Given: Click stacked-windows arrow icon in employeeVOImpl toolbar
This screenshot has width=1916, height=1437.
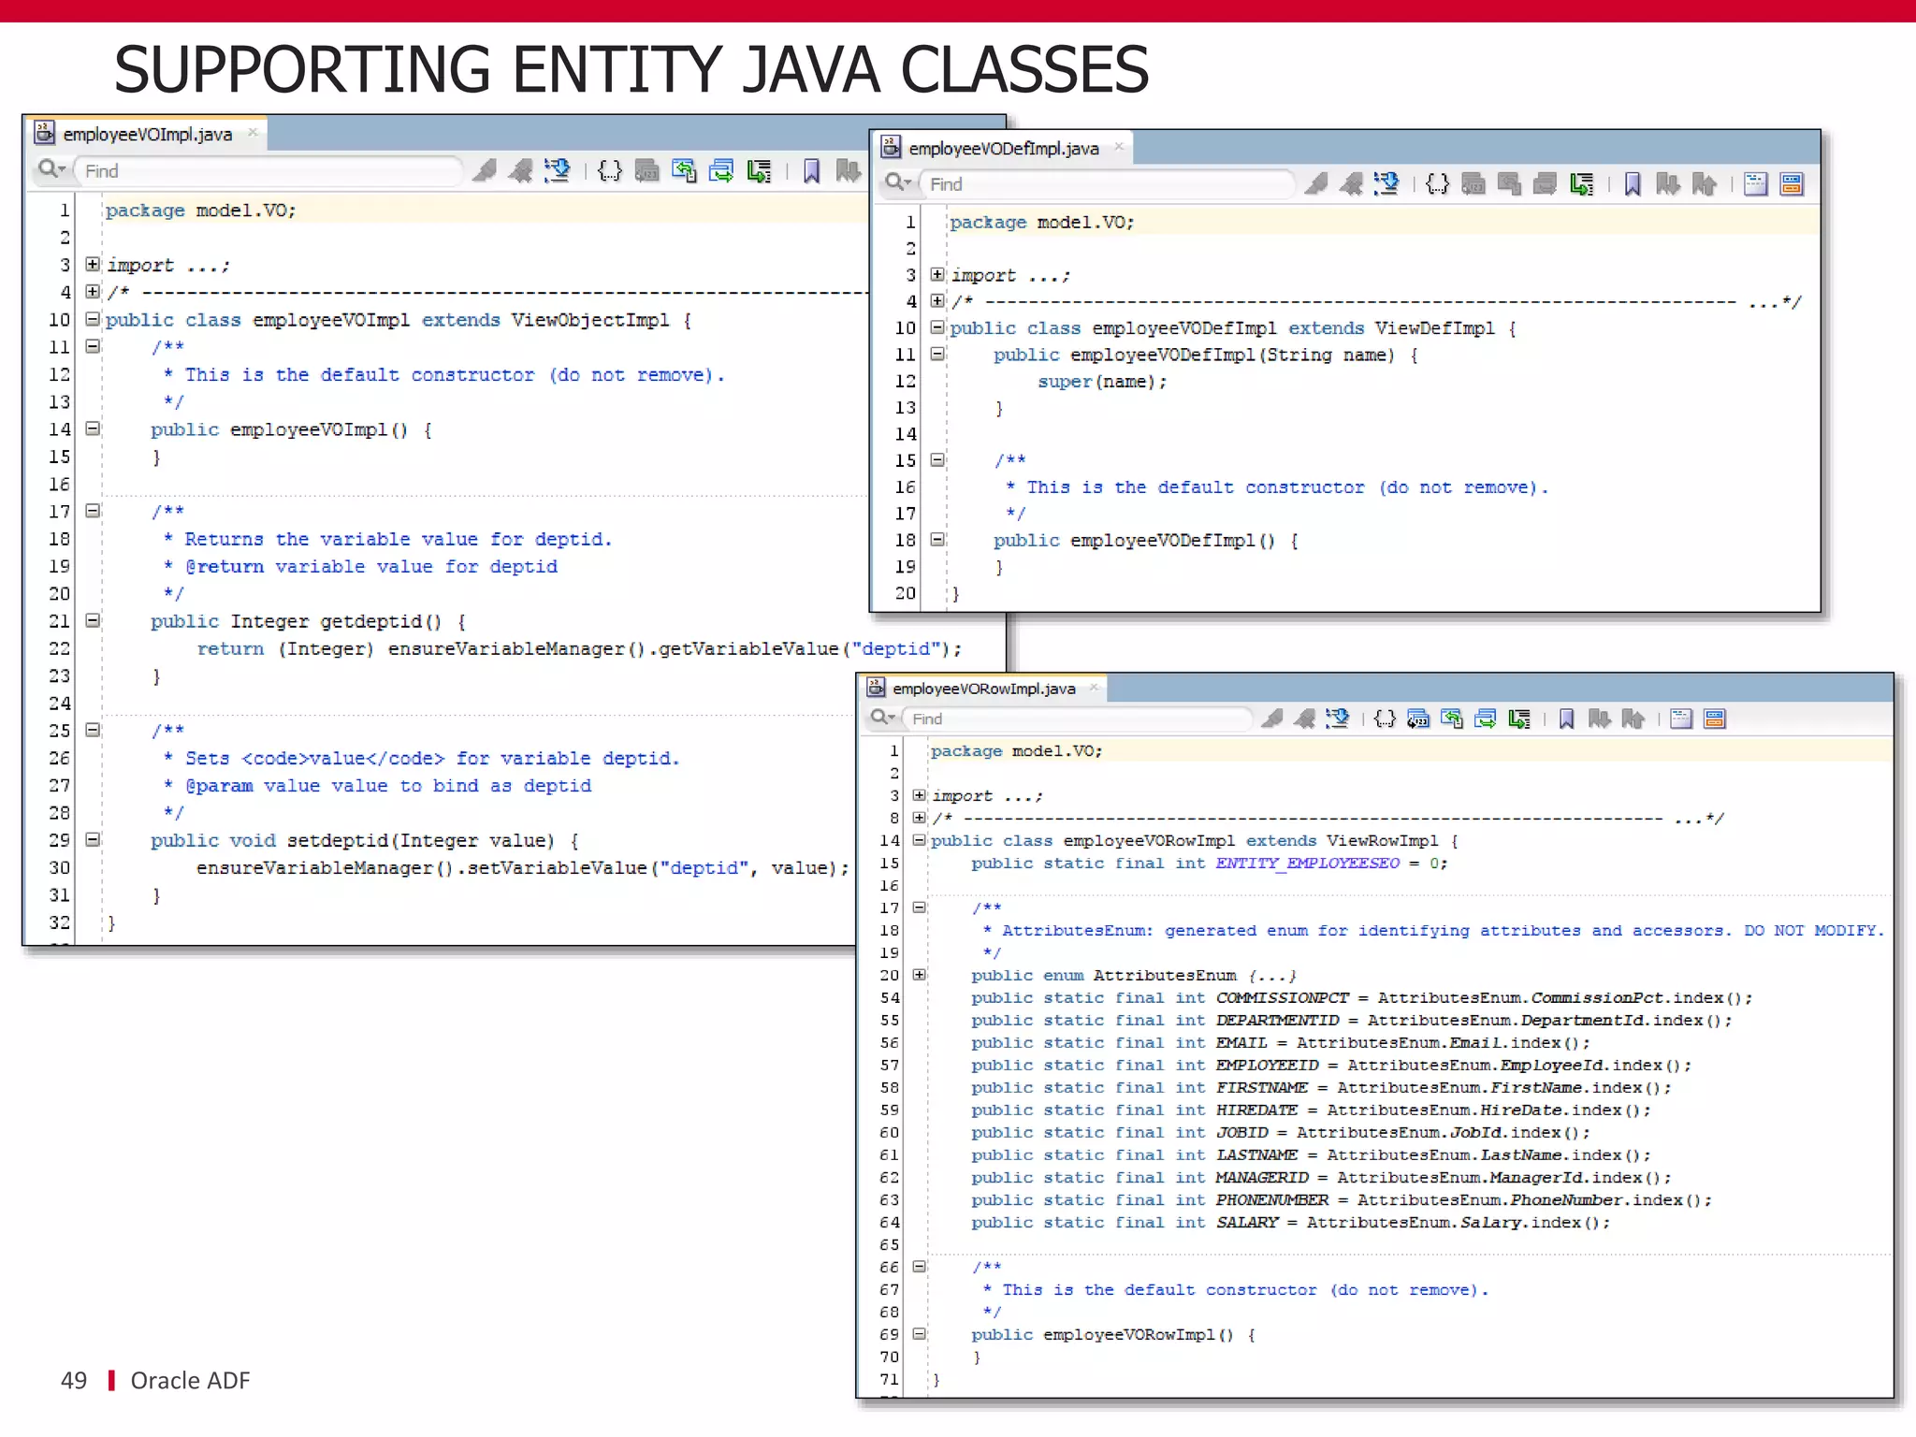Looking at the screenshot, I should tap(721, 170).
